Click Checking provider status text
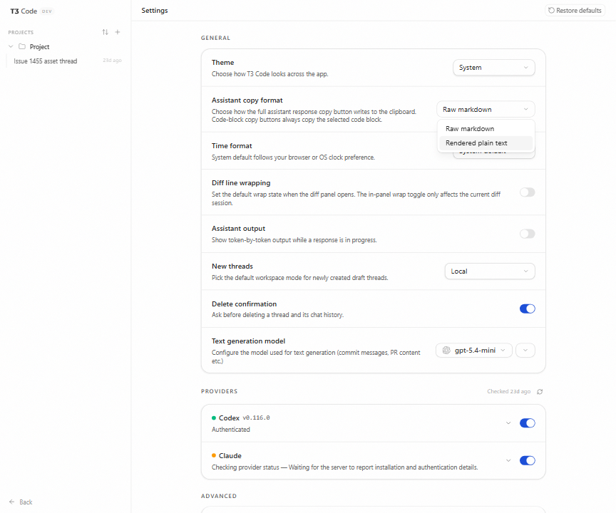This screenshot has width=616, height=513. (344, 467)
